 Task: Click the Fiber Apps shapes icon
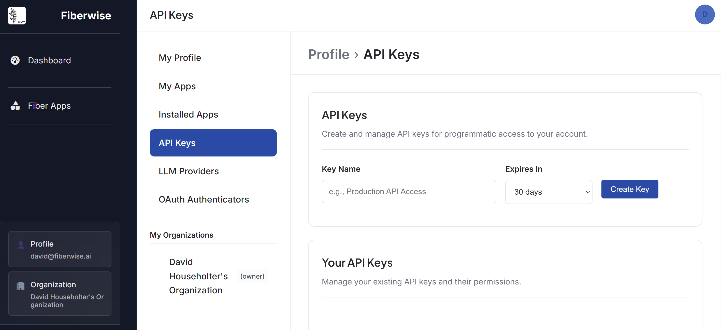pos(15,106)
